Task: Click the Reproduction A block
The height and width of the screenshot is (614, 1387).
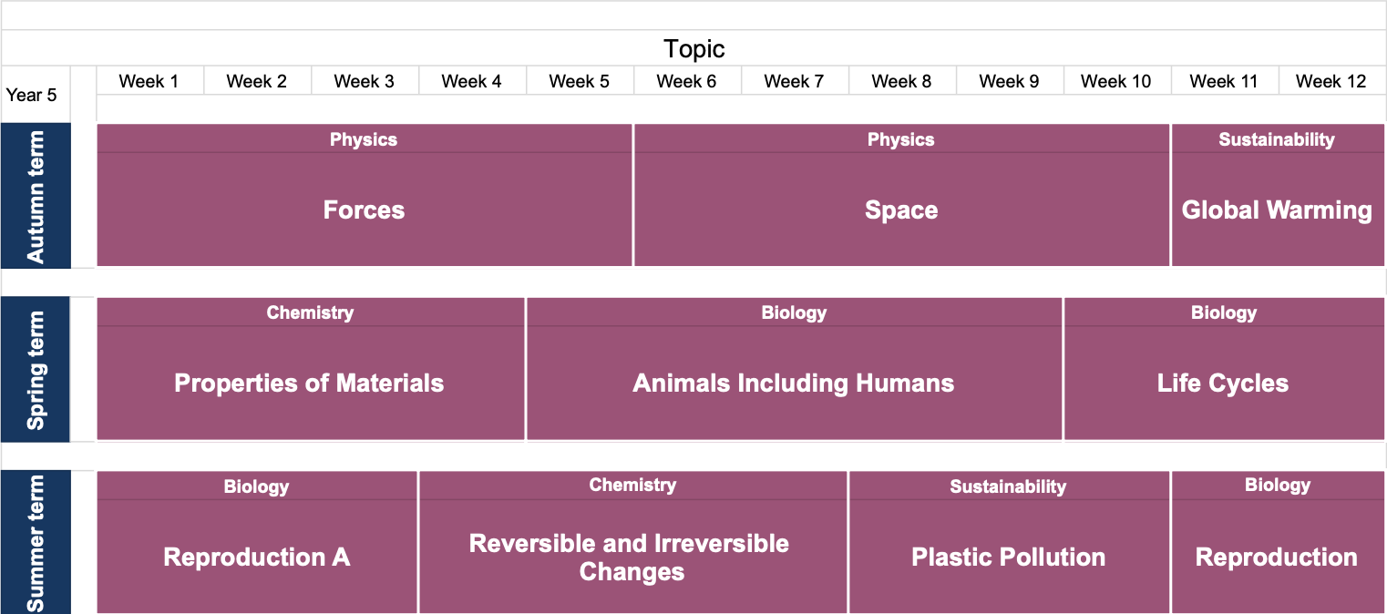Action: pyautogui.click(x=256, y=557)
